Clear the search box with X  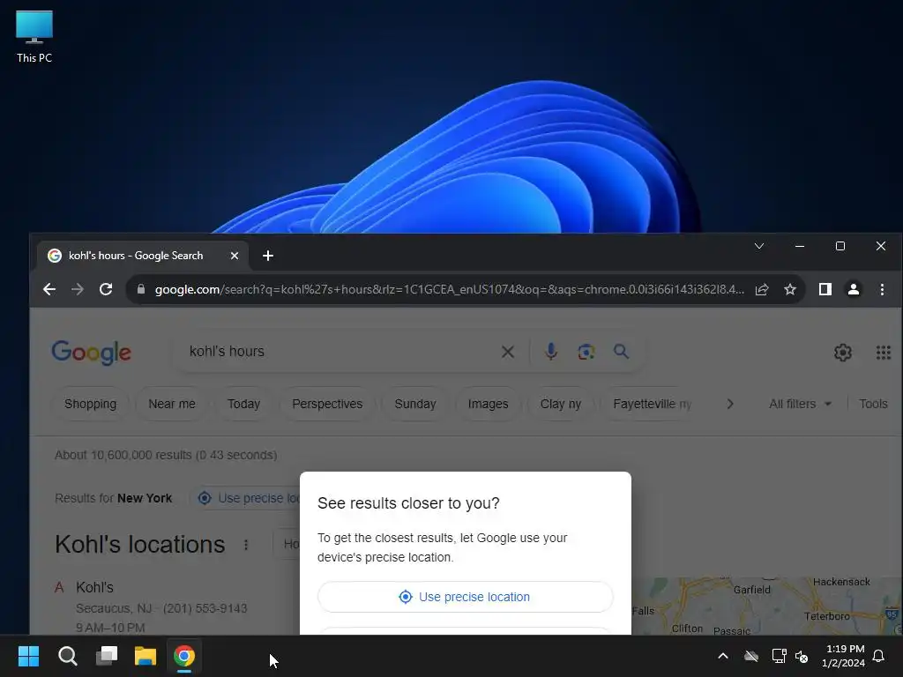pos(507,352)
